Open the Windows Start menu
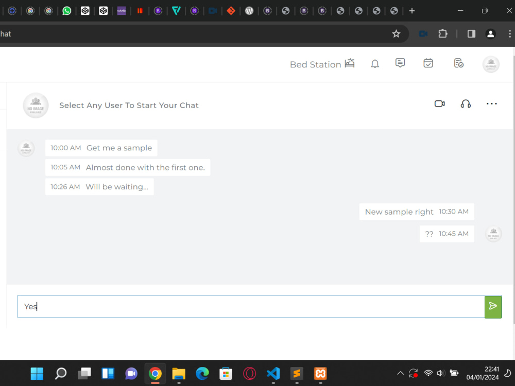 tap(37, 374)
